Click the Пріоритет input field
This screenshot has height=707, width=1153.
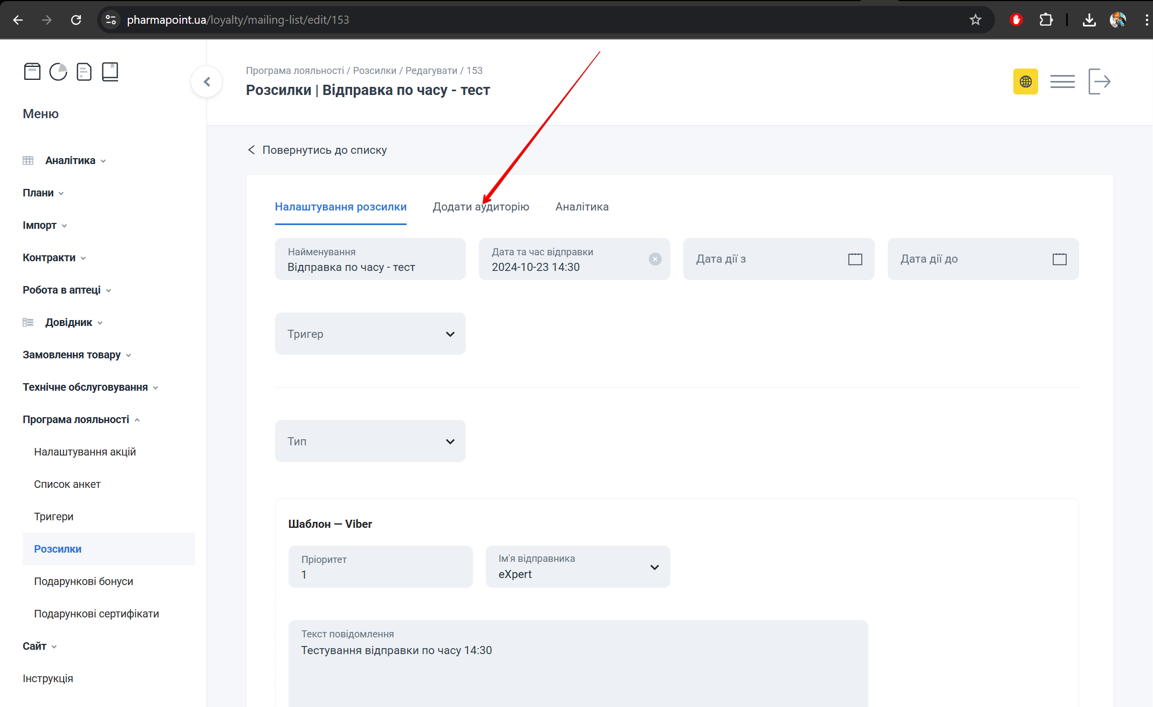380,567
